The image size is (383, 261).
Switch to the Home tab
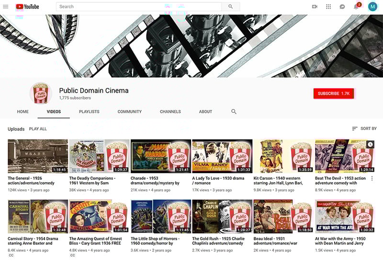coord(23,111)
